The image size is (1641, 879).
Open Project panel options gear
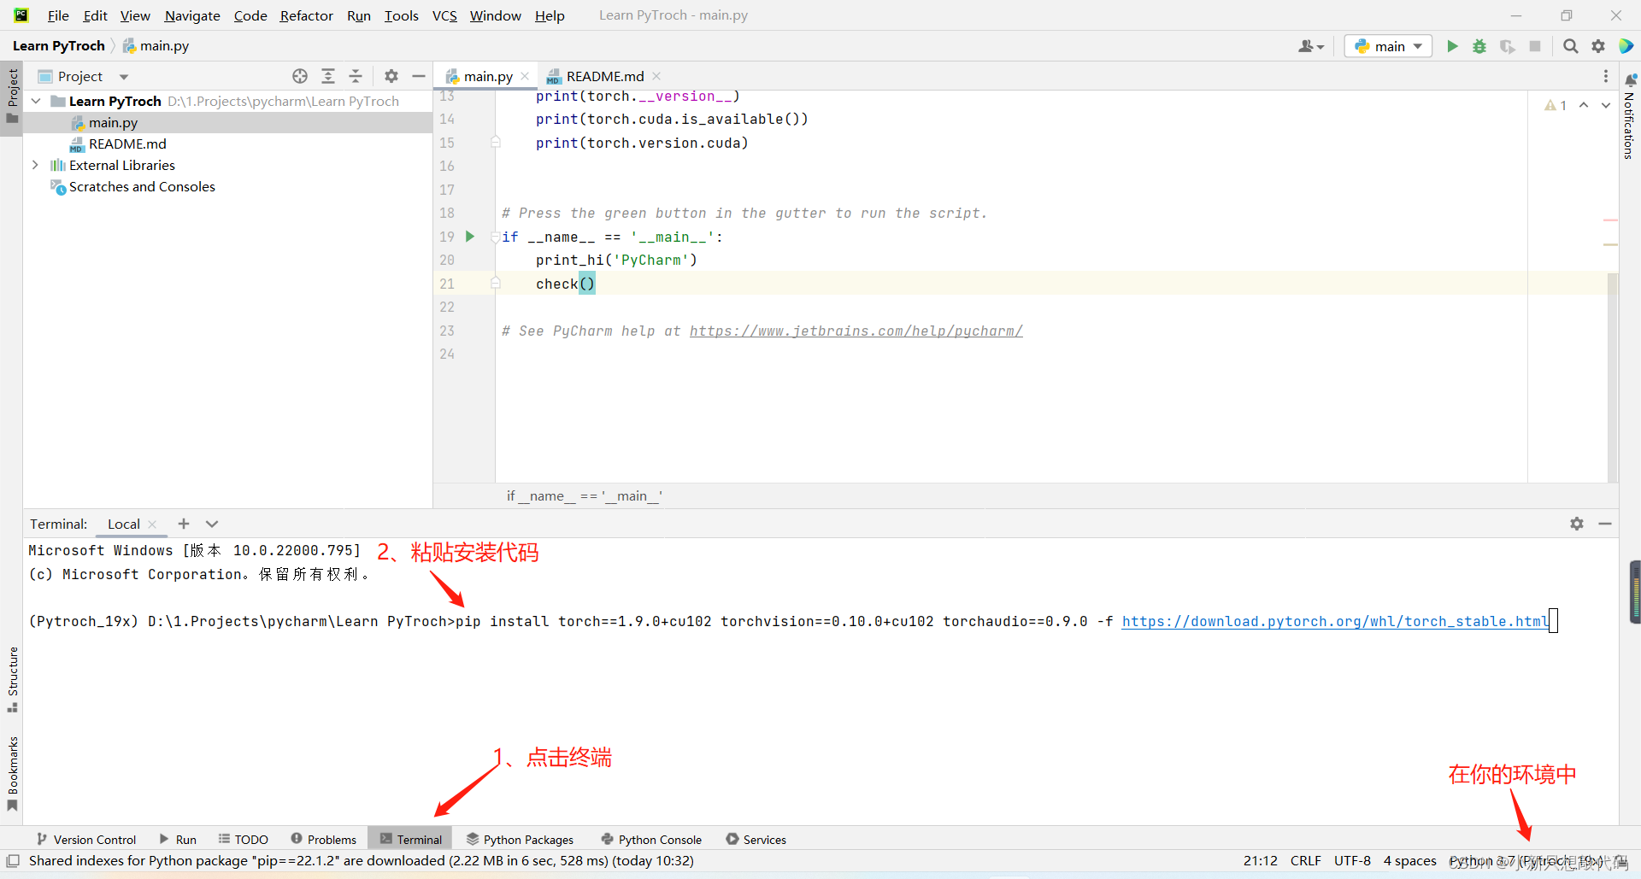391,76
